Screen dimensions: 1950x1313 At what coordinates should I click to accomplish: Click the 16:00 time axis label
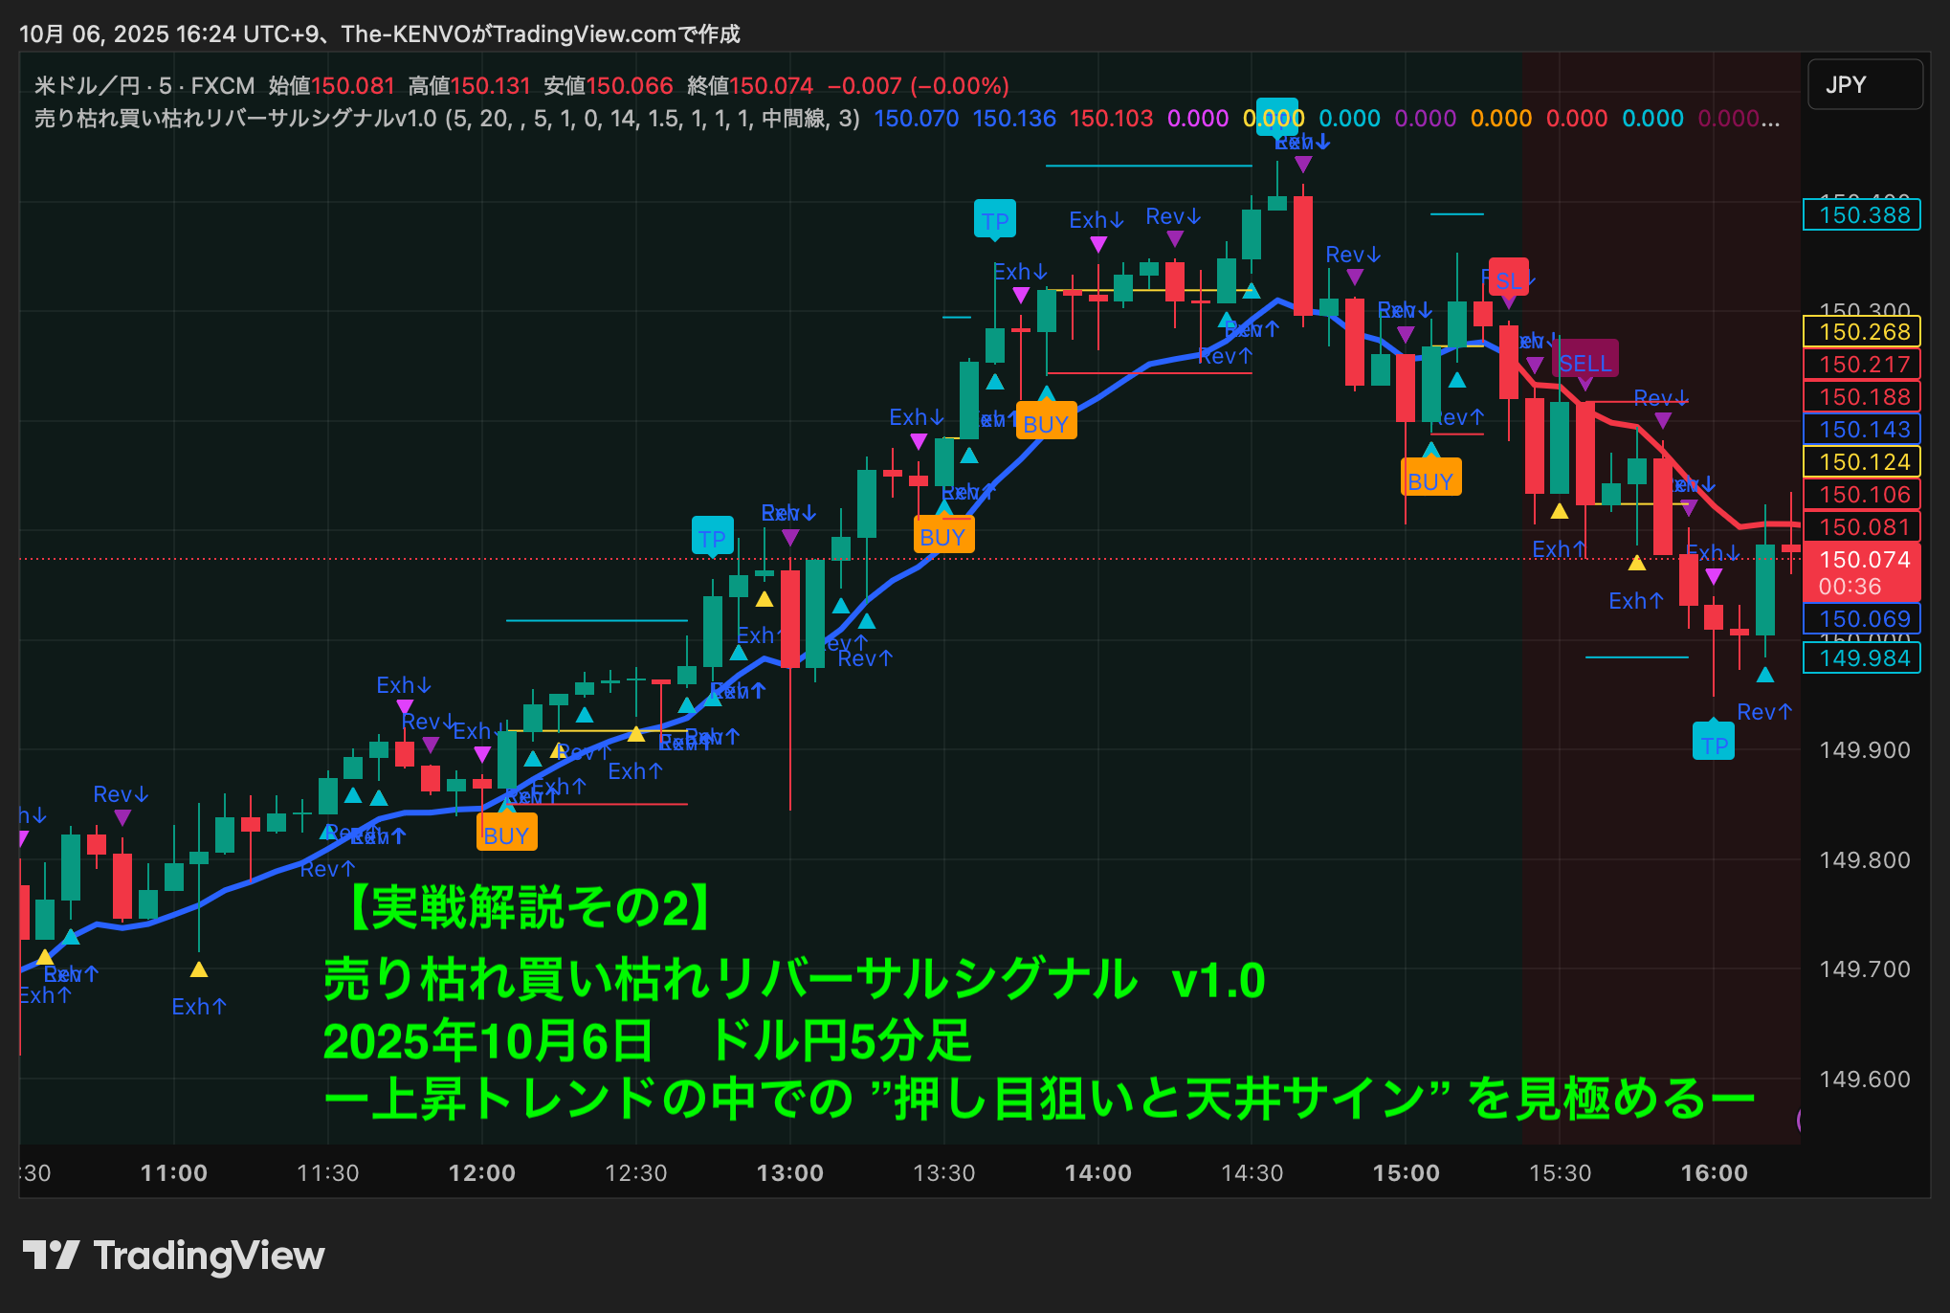(1714, 1172)
